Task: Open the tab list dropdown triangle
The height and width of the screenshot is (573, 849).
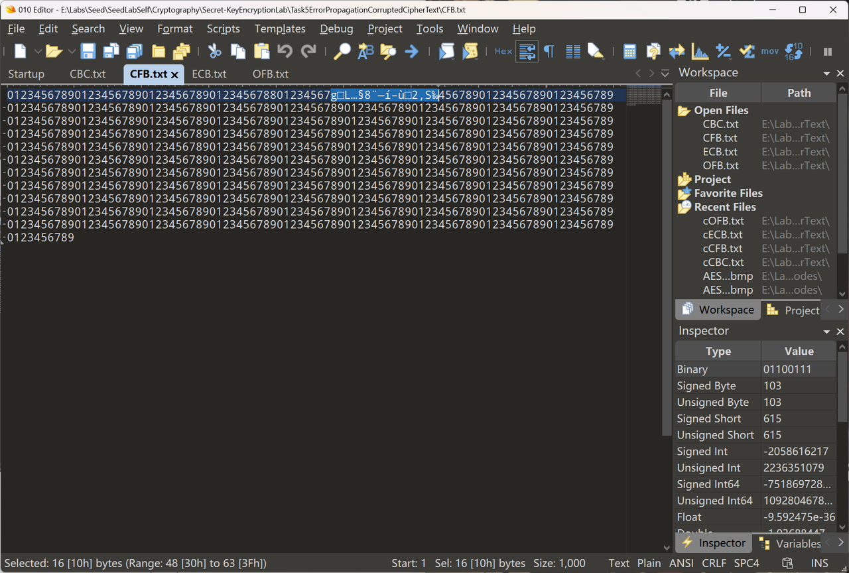Action: (x=665, y=74)
